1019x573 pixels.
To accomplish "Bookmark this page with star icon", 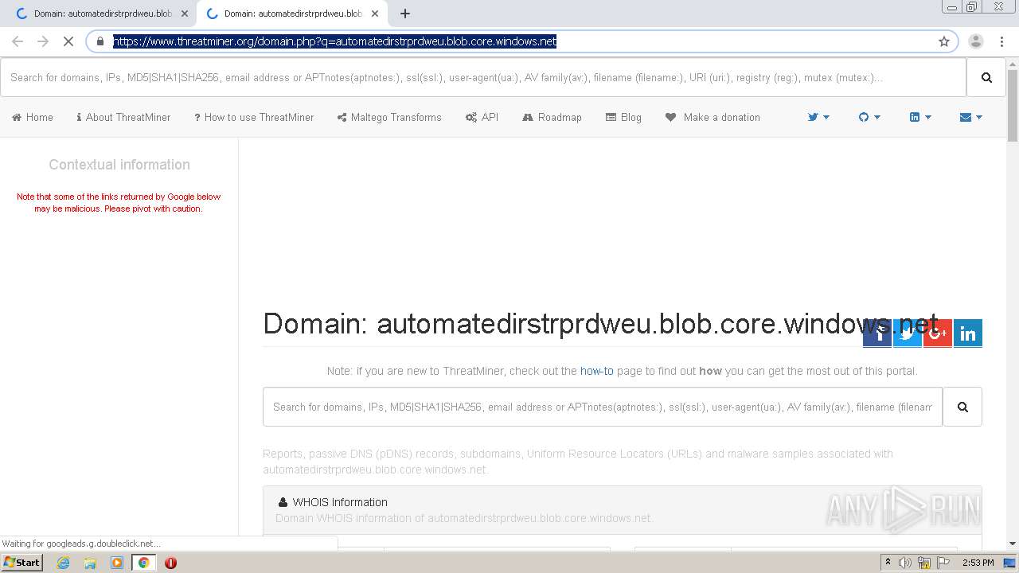I will (944, 41).
